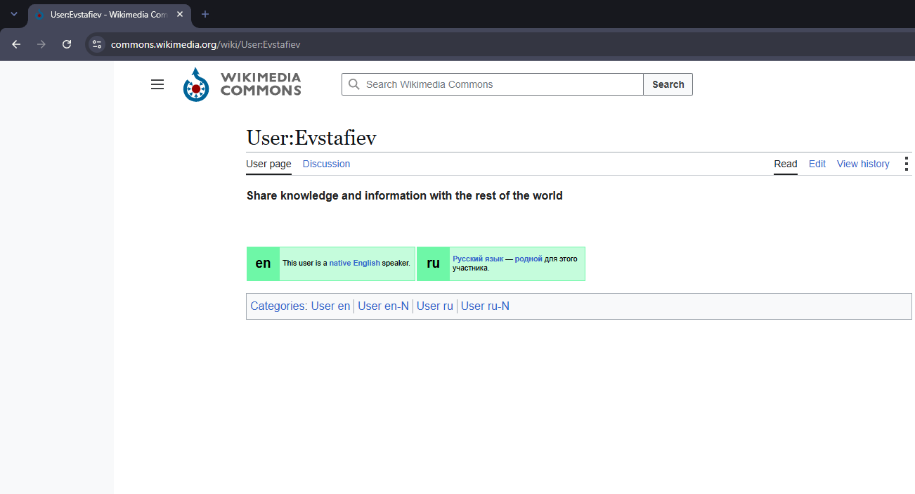
Task: Open the родной link
Action: pos(528,259)
